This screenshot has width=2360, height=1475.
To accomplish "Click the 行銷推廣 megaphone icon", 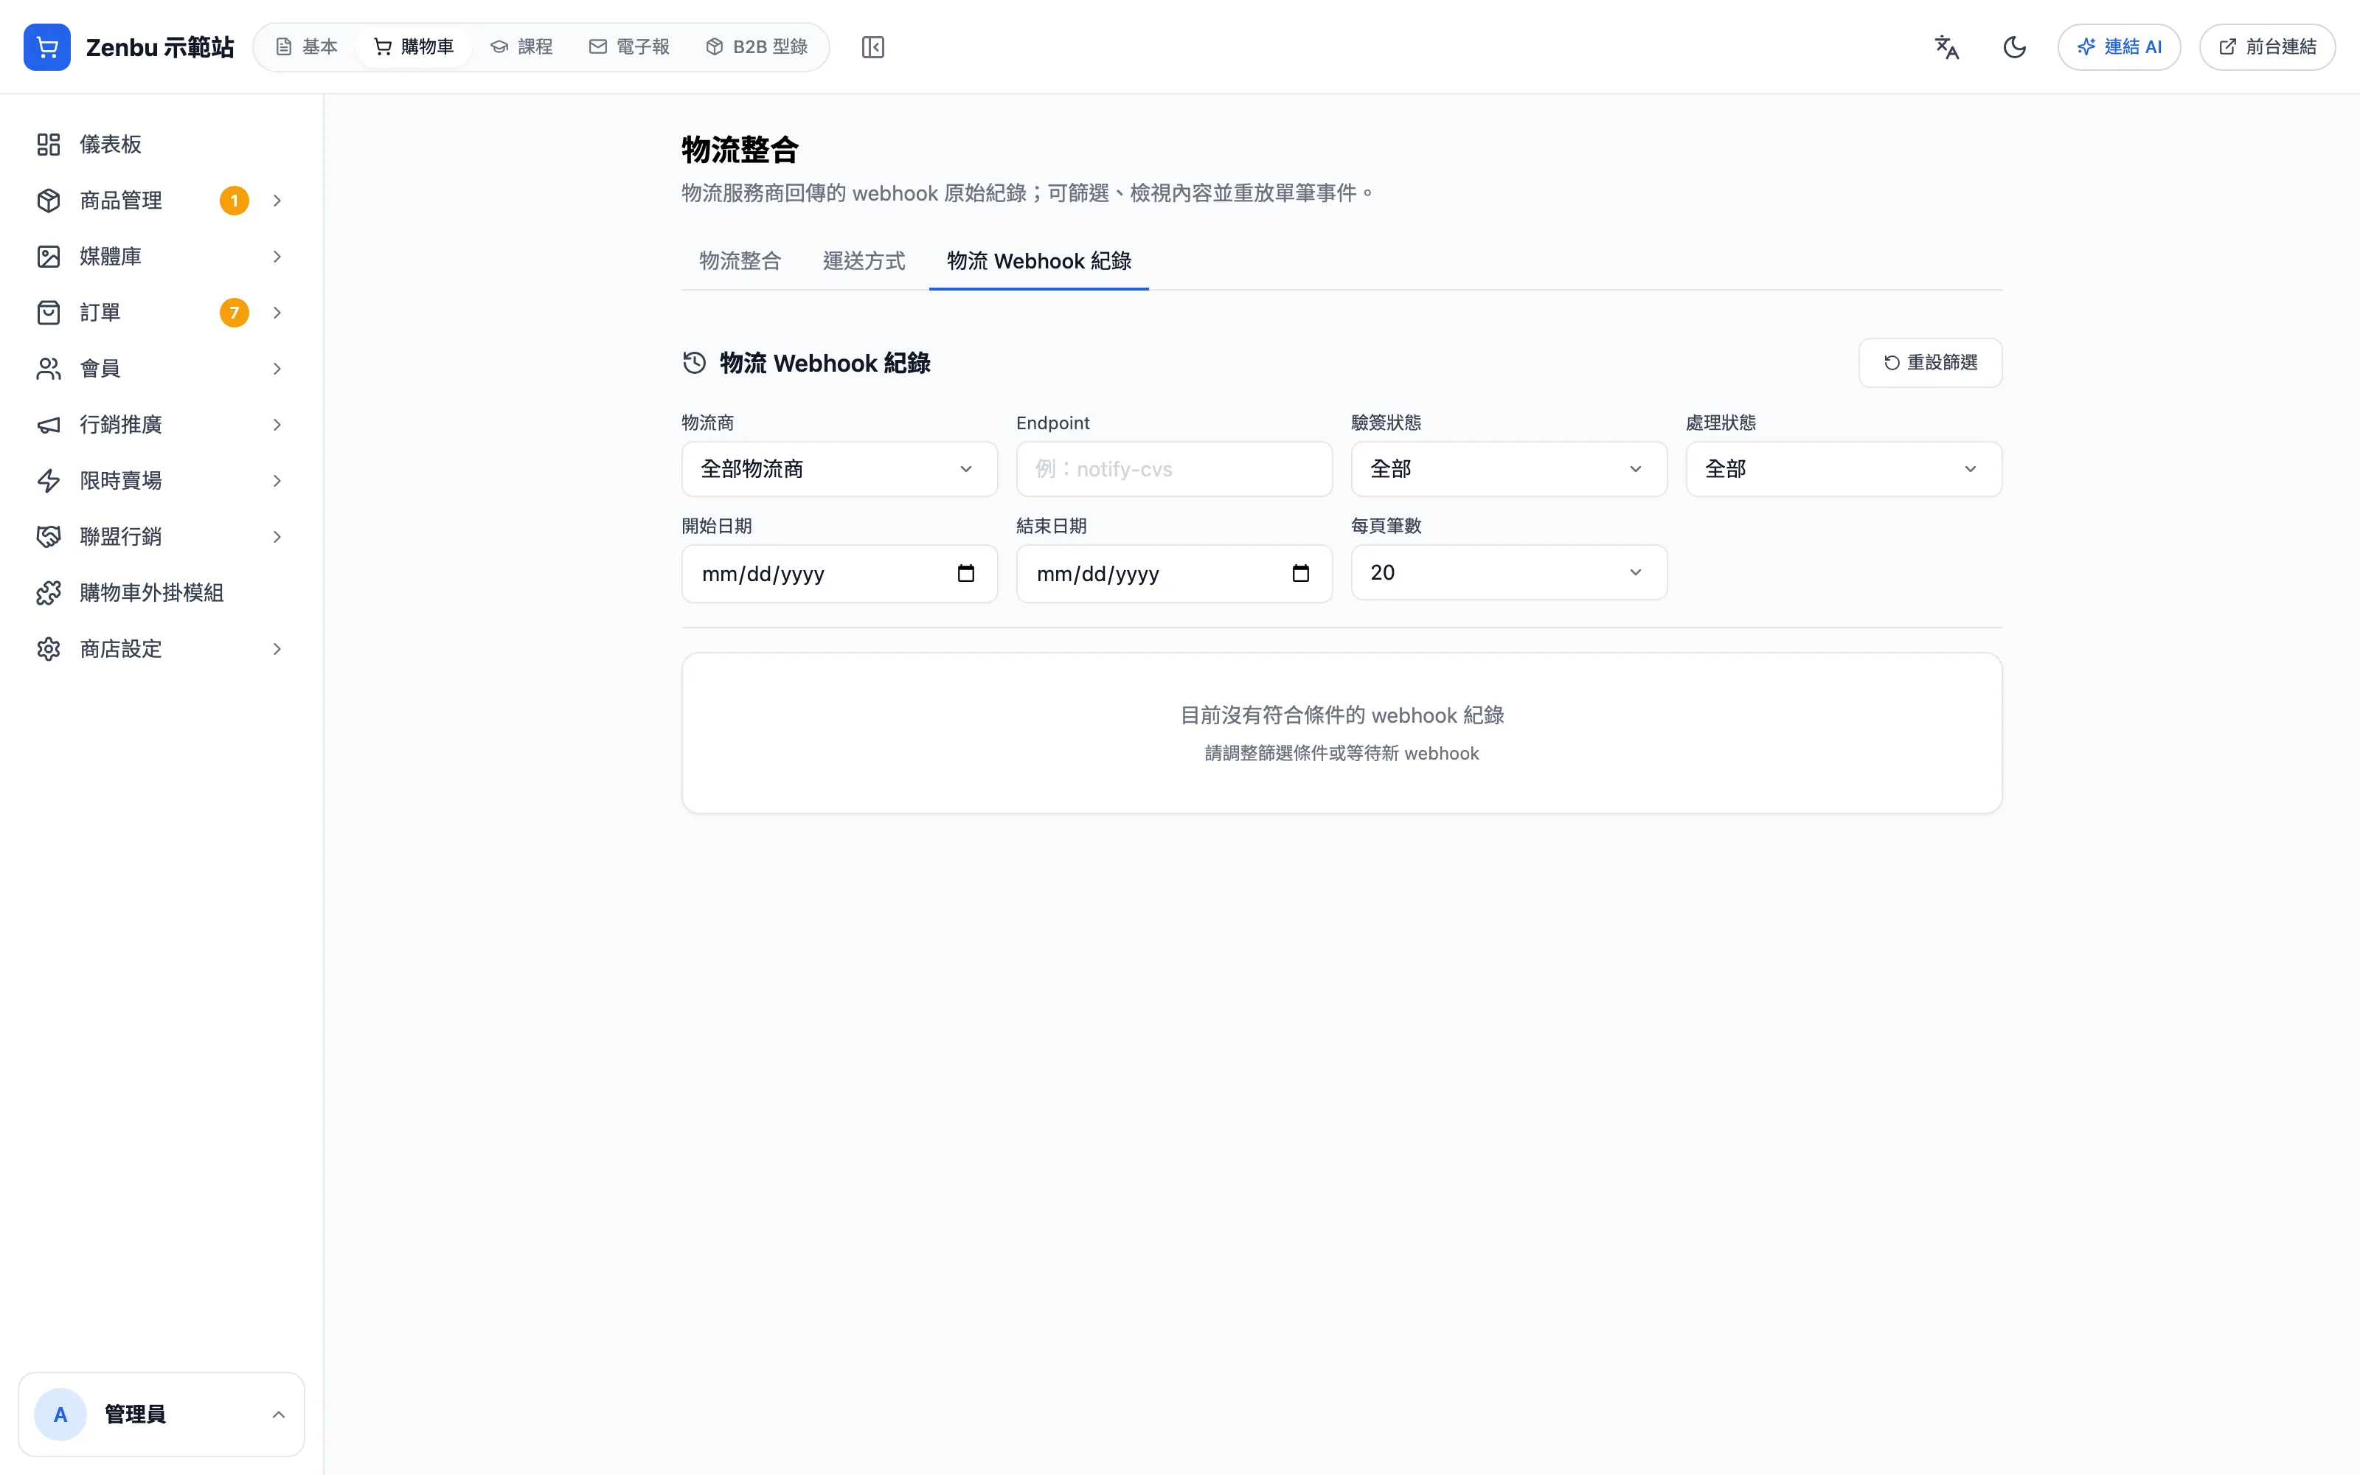I will tap(49, 424).
